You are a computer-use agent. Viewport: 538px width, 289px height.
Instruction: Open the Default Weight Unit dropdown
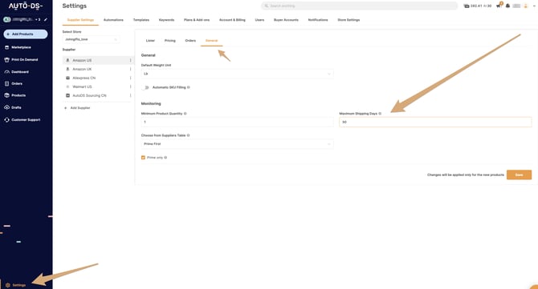coord(237,74)
